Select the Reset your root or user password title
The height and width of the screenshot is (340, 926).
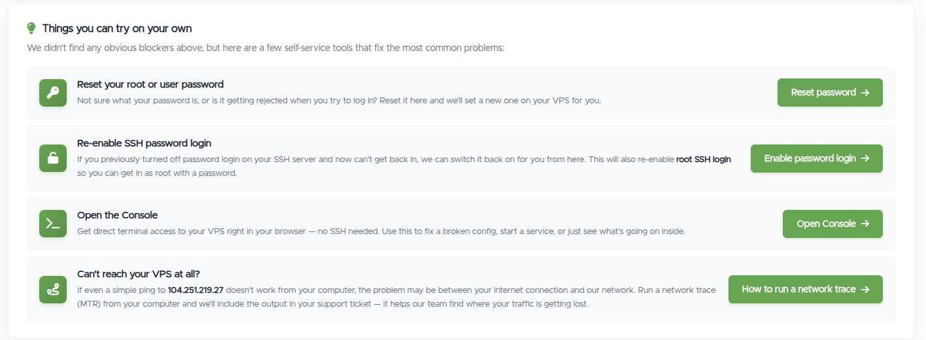[x=150, y=84]
